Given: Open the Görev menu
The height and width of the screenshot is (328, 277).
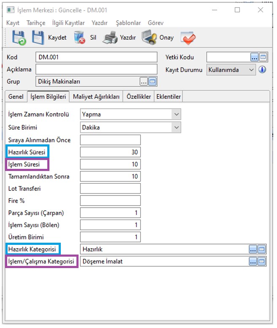Looking at the screenshot, I should (x=156, y=23).
